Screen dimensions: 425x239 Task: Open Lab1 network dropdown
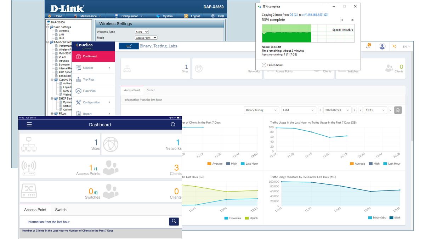click(x=298, y=110)
